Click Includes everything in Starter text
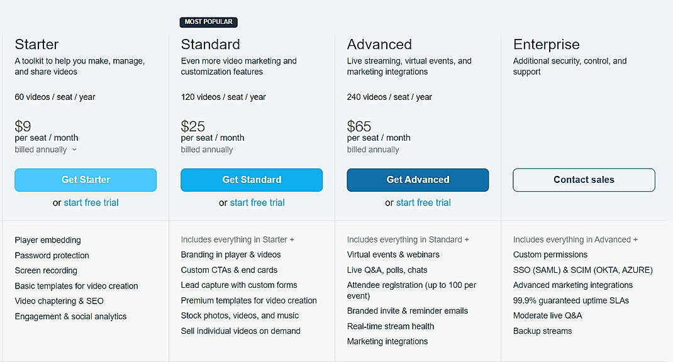Viewport: 673px width, 362px height. pos(237,239)
